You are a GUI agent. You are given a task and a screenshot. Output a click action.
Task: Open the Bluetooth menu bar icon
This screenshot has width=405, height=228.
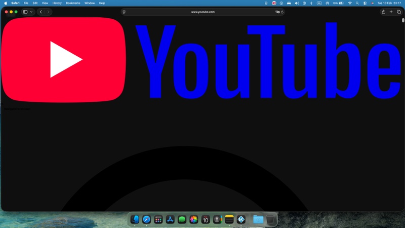pos(311,3)
